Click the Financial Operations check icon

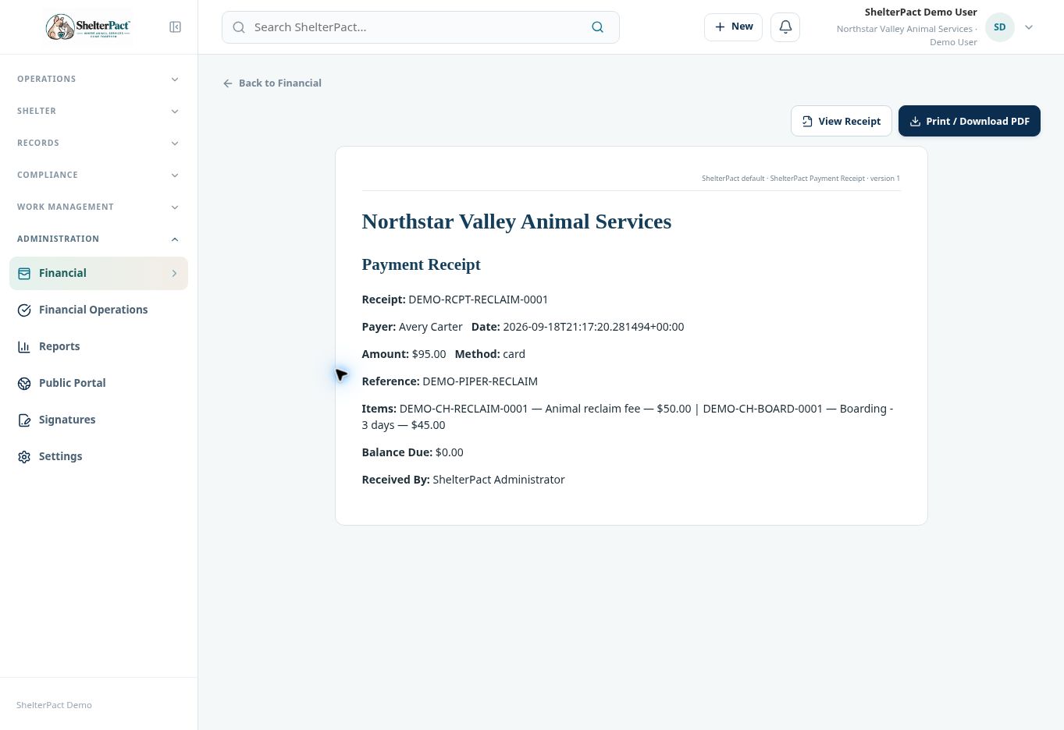pos(24,310)
